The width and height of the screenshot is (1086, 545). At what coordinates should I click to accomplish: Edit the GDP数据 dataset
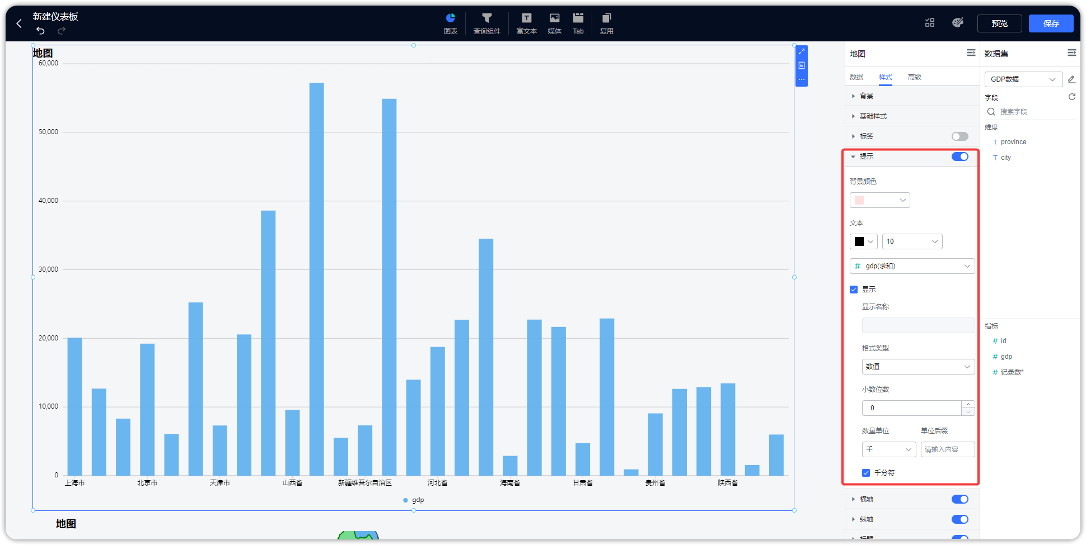click(x=1071, y=79)
